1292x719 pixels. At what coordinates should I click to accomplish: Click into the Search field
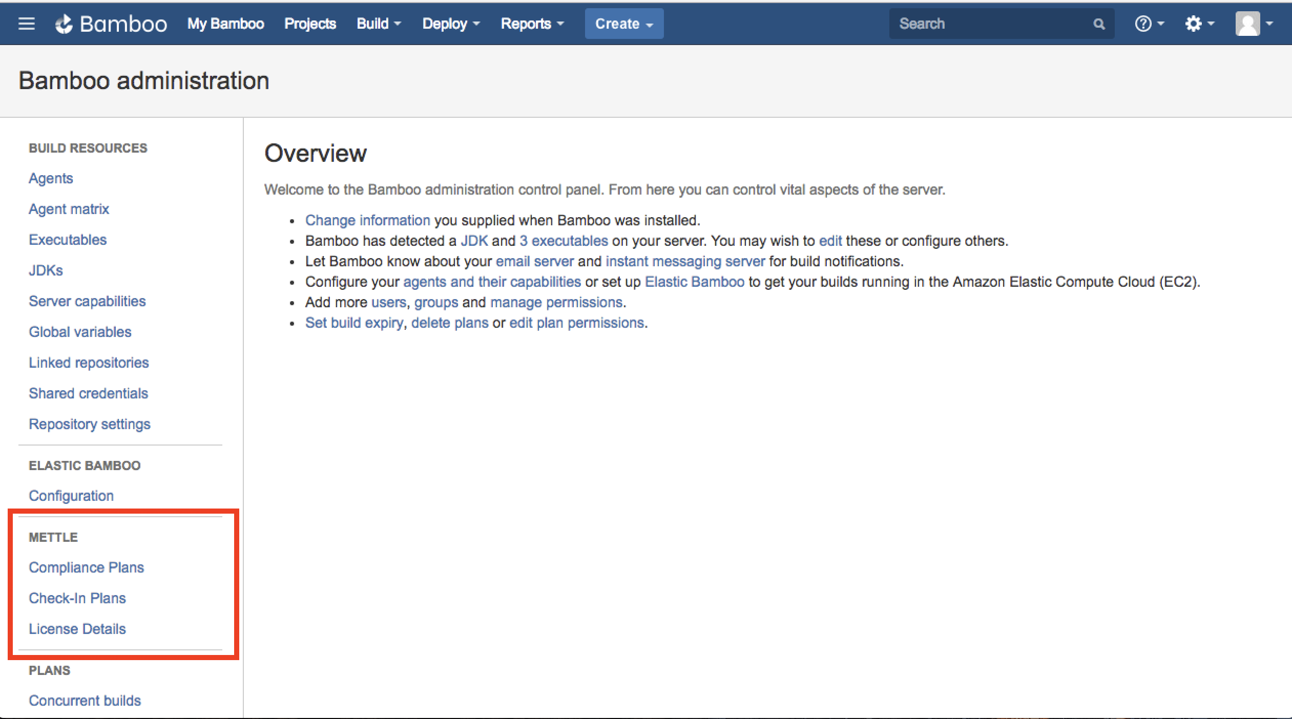pyautogui.click(x=989, y=24)
